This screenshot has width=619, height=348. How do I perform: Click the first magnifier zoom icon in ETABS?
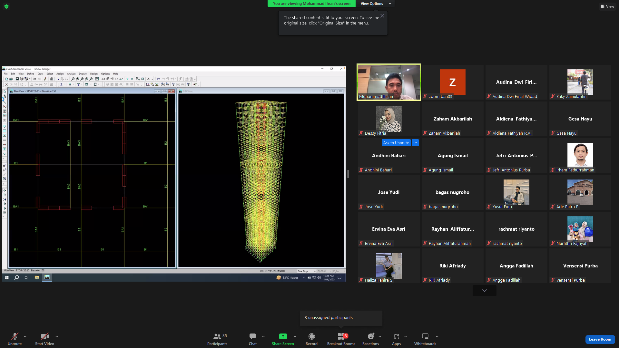click(73, 79)
